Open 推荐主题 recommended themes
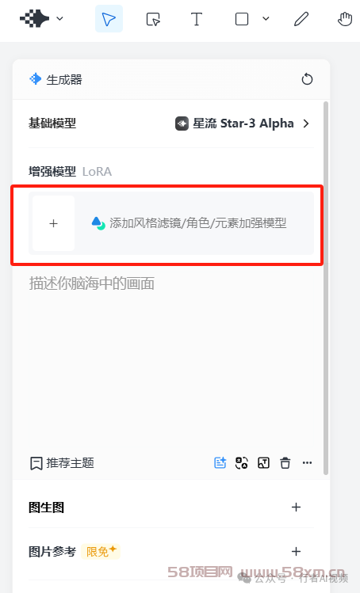Screen dimensions: 360x593 pyautogui.click(x=62, y=463)
